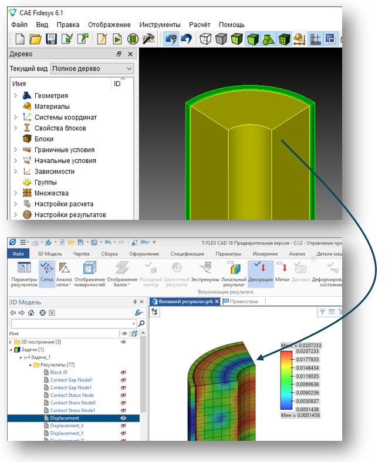This screenshot has width=385, height=462.
Task: Expand the 3D построения folder
Action: (11, 342)
